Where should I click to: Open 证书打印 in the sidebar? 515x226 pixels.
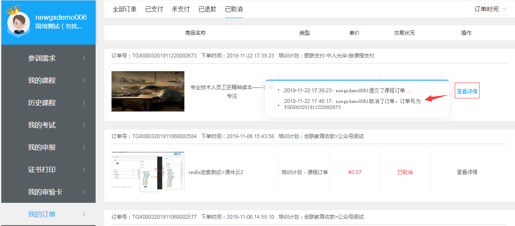click(x=42, y=170)
